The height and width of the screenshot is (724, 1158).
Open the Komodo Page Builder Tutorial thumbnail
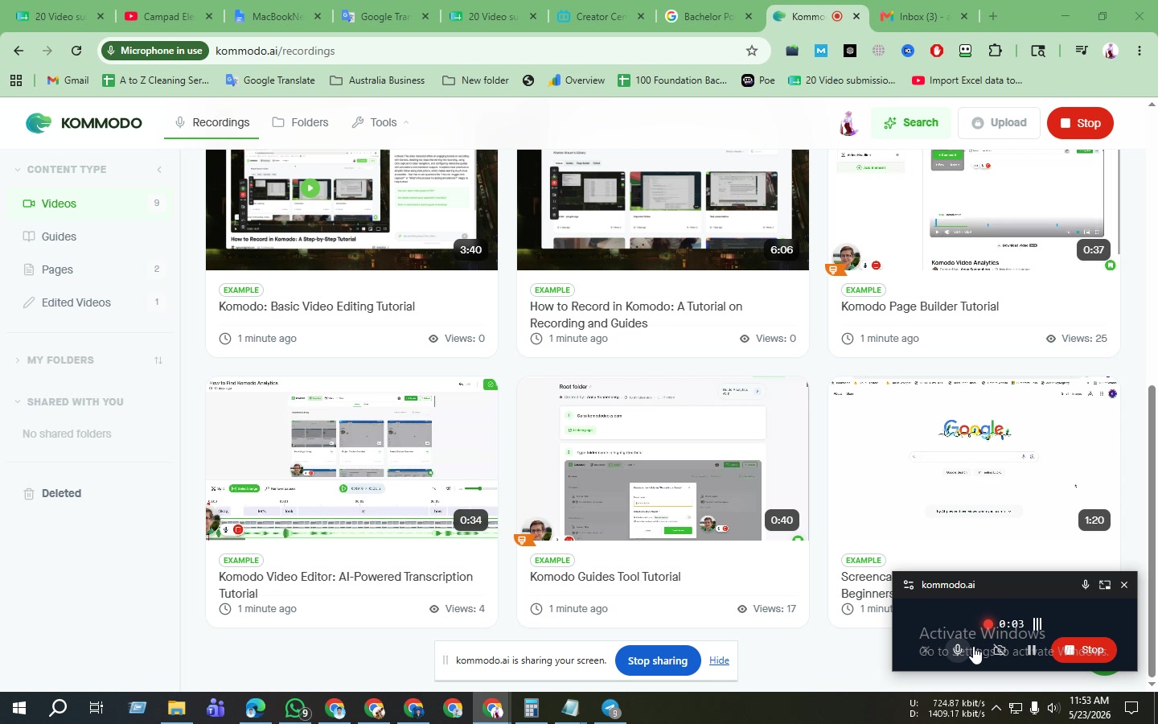(974, 210)
